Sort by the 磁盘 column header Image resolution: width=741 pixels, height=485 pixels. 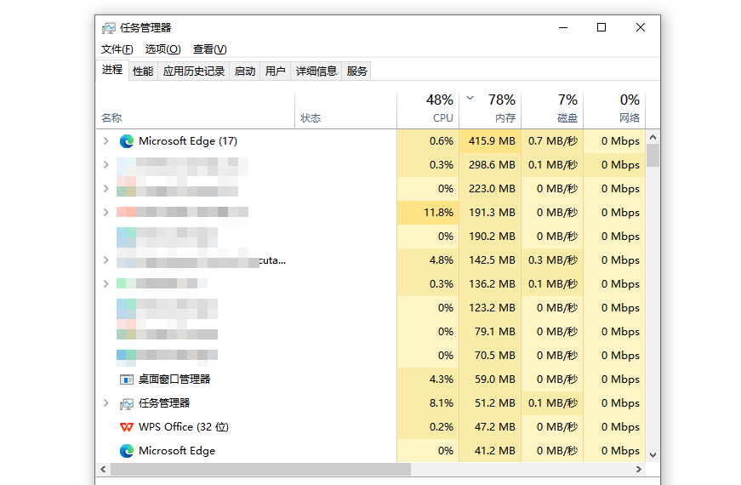[552, 110]
